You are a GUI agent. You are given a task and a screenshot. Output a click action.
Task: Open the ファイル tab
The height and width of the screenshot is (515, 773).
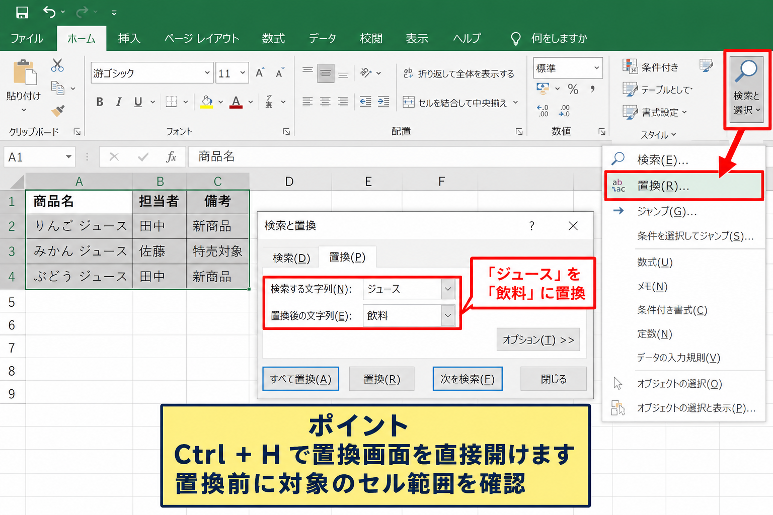point(27,38)
